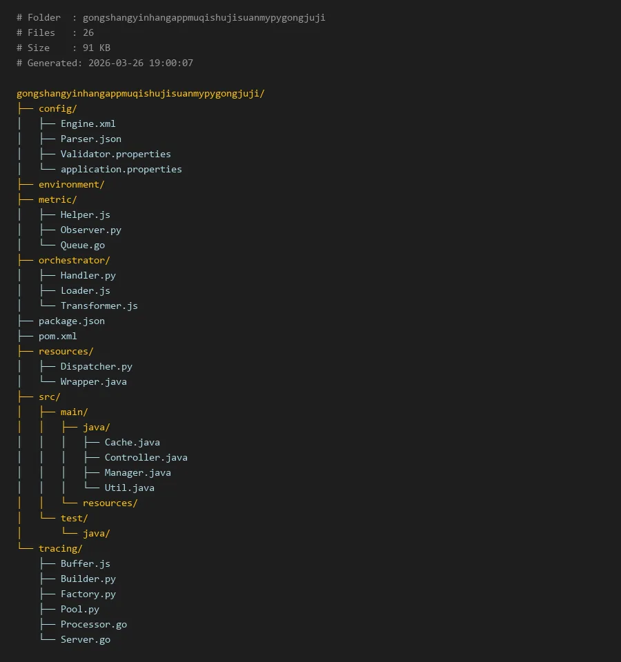
Task: Open Observer.py under metric
Action: (x=90, y=230)
